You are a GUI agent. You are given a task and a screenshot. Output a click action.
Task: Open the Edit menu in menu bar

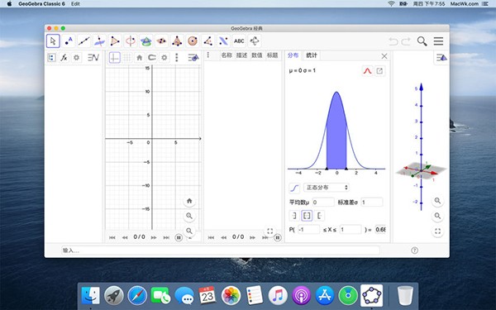[x=75, y=4]
